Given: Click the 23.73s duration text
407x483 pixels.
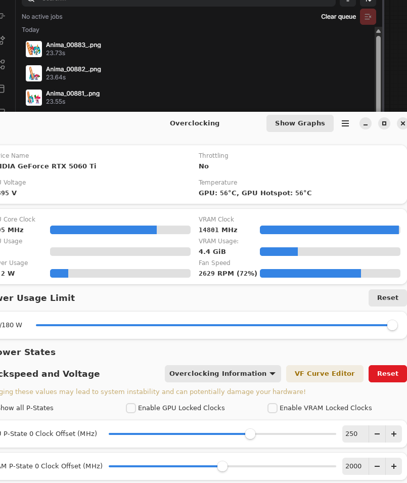Looking at the screenshot, I should [x=56, y=53].
